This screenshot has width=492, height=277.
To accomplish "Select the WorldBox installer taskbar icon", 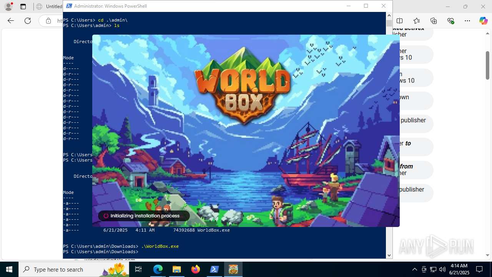I will [233, 269].
